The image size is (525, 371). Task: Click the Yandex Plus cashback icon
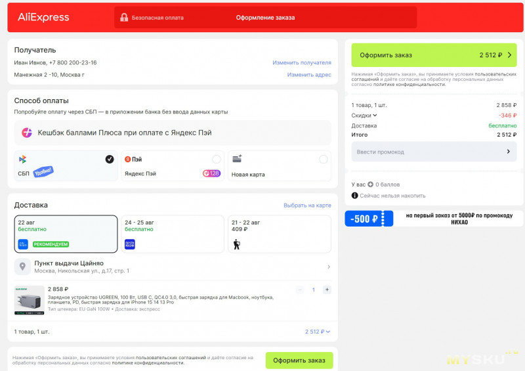click(x=27, y=133)
